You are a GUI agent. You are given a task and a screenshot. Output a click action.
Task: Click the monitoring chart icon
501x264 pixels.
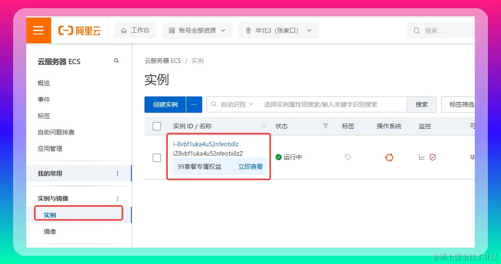pos(422,157)
